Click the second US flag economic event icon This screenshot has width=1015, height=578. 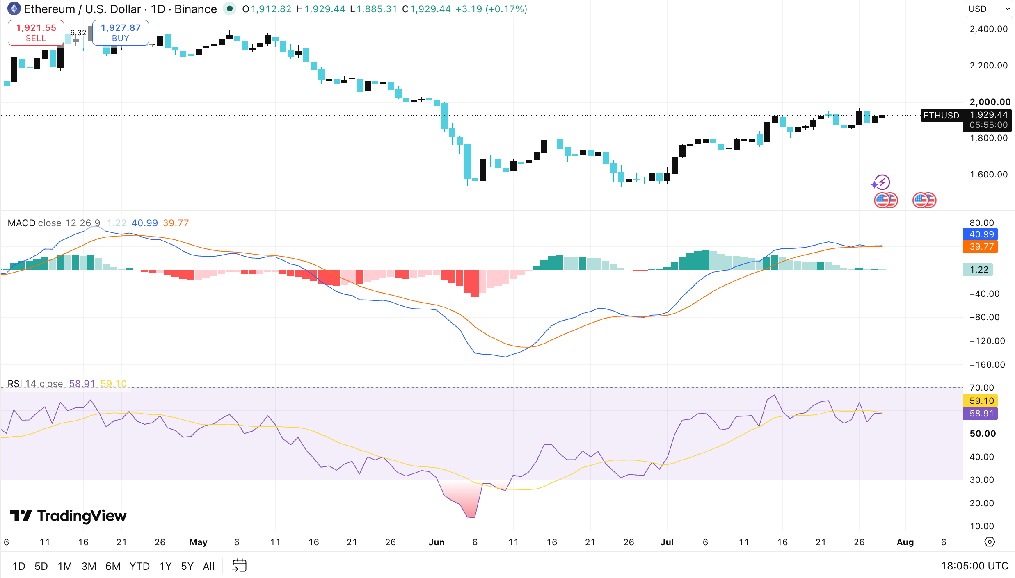tap(924, 200)
